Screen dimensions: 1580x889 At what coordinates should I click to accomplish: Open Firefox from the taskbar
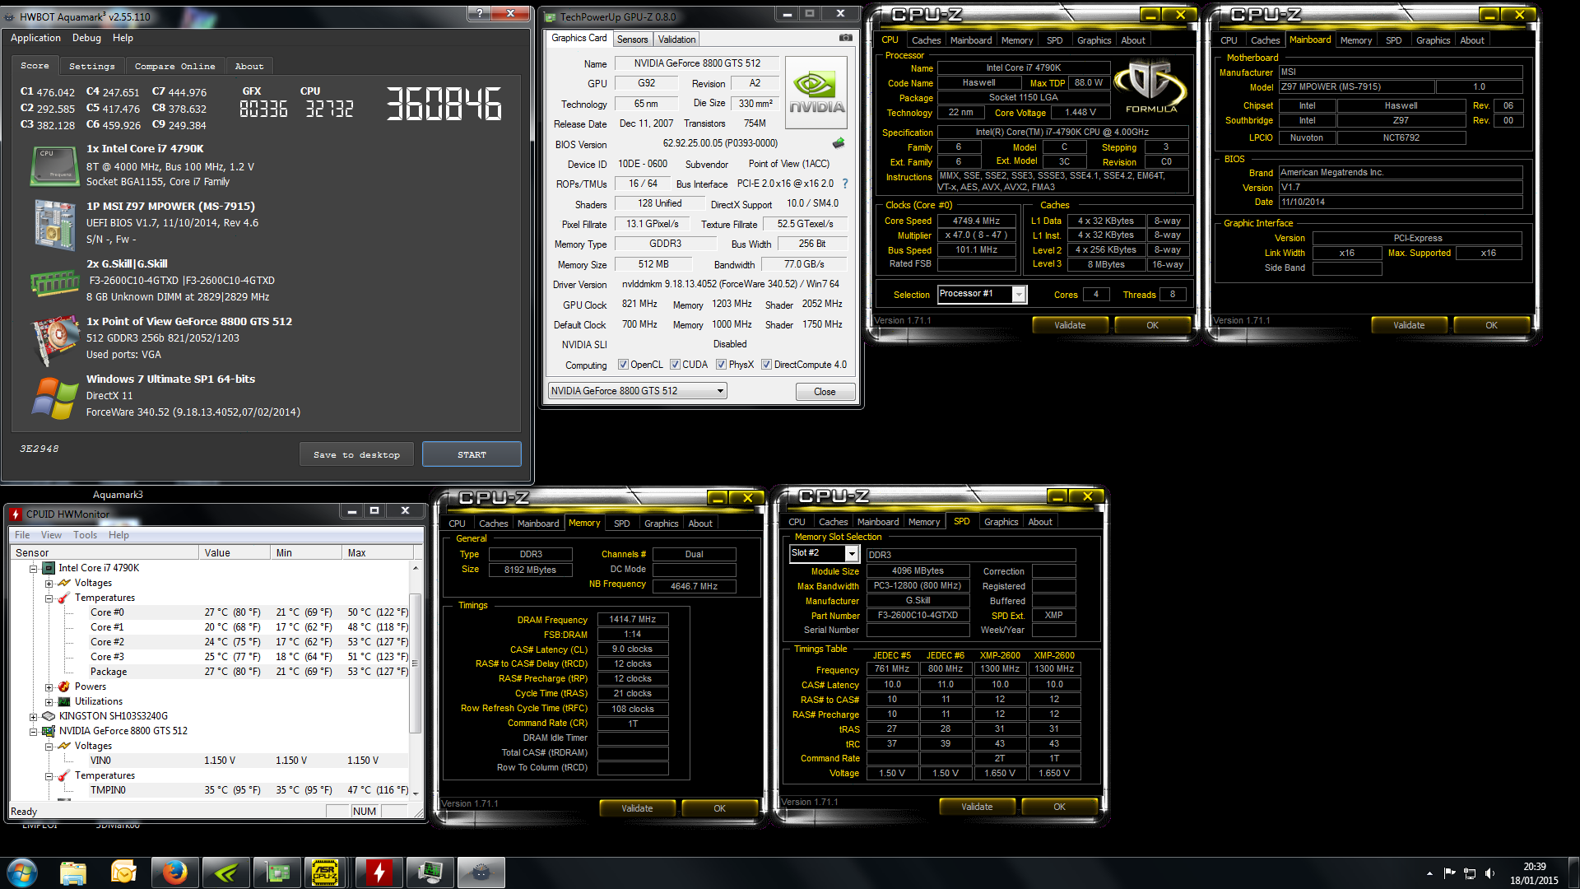pos(174,872)
